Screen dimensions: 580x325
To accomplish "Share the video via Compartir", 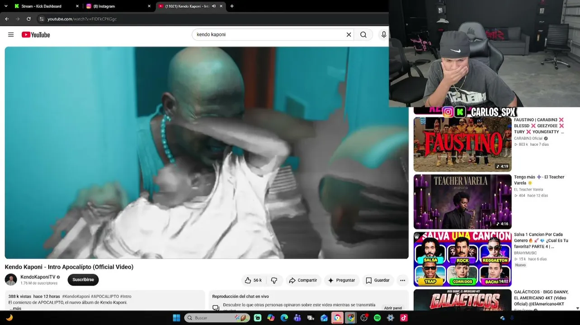I will 303,280.
